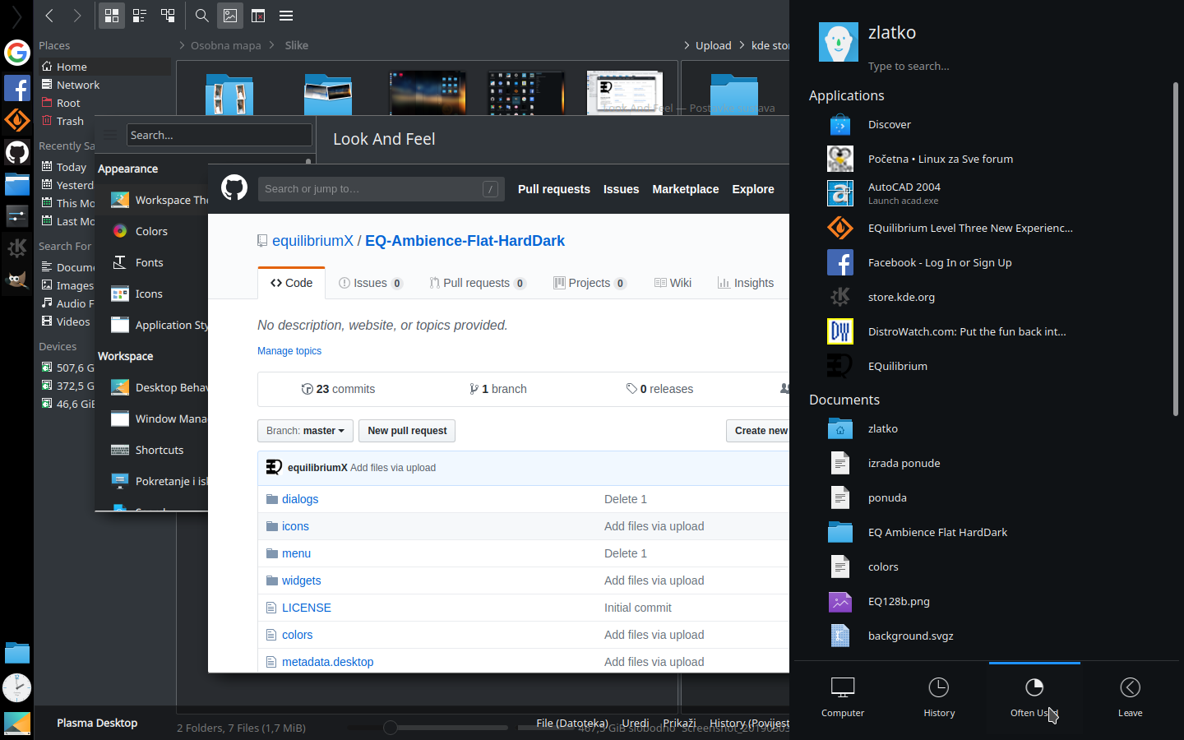Switch launcher to History tab
This screenshot has width=1184, height=740.
point(939,696)
